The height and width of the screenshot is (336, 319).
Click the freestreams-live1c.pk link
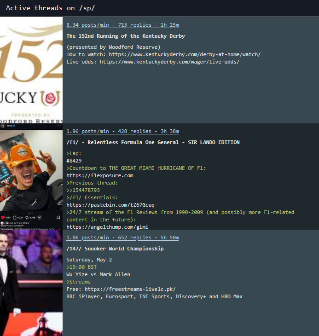130,289
